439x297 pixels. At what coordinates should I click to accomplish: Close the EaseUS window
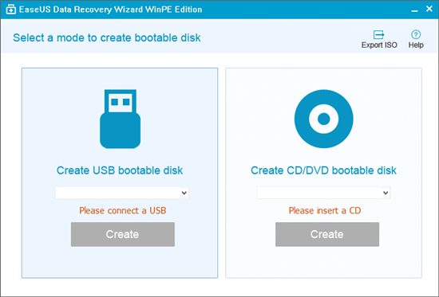click(429, 9)
